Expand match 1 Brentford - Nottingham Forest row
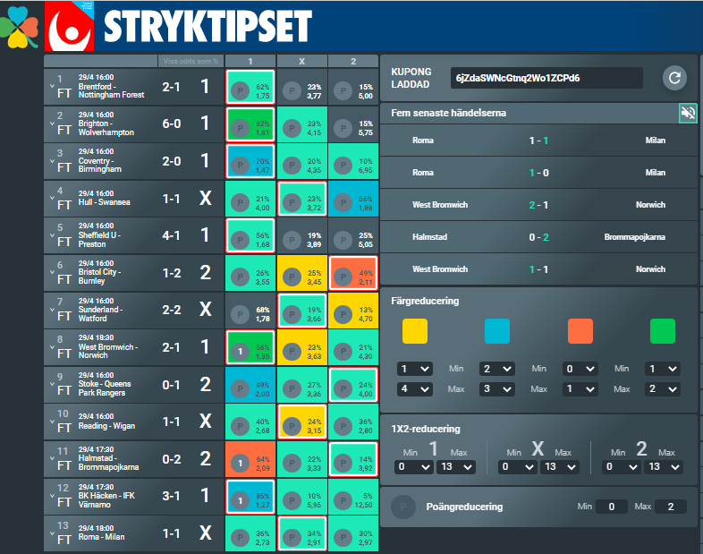Screen dimensions: 703x554 [x=52, y=86]
